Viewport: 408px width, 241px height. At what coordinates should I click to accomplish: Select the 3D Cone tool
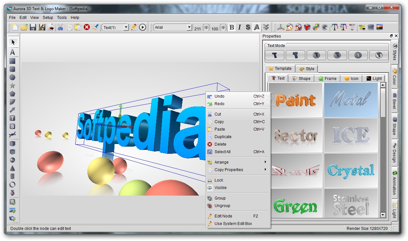click(x=12, y=168)
